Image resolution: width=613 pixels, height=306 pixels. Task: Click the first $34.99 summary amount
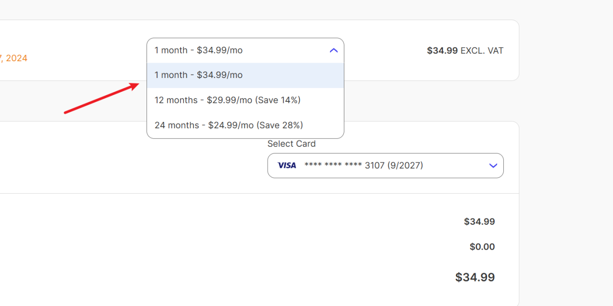point(479,222)
